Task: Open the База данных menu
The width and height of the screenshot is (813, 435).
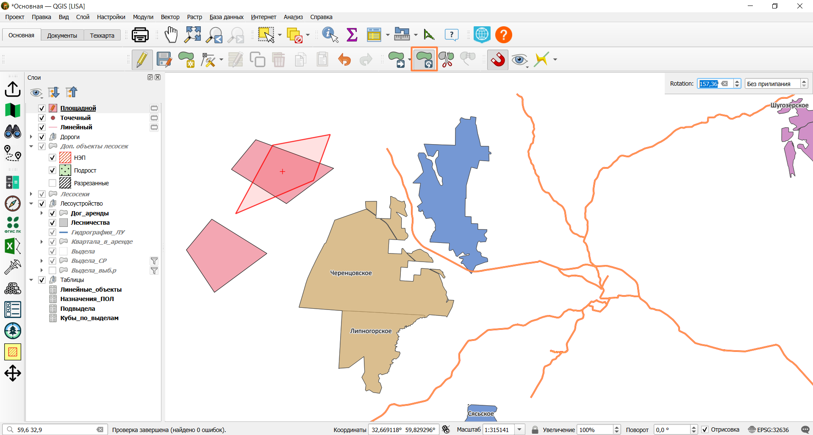Action: pos(226,17)
